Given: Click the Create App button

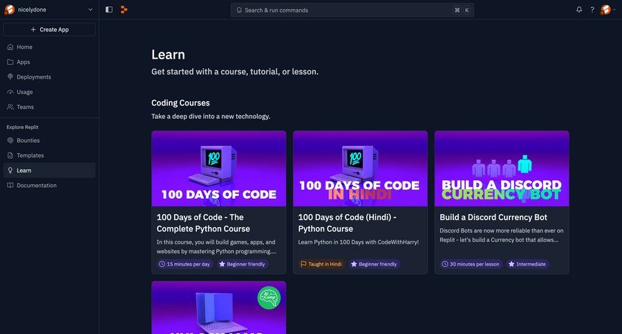Looking at the screenshot, I should tap(49, 29).
